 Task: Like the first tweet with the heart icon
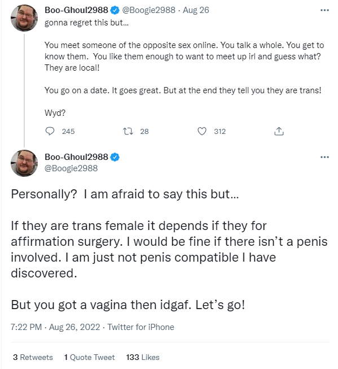coord(201,131)
